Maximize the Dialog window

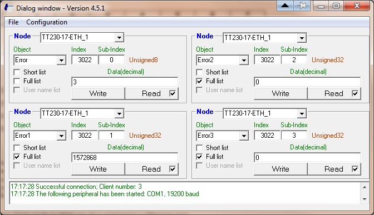click(336, 6)
